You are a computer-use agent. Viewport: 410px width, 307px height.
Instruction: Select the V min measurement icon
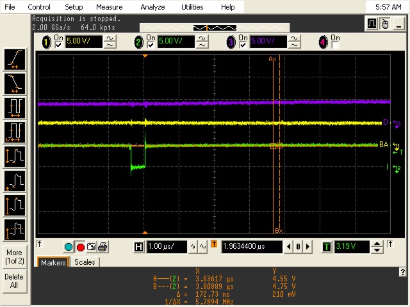(15, 180)
